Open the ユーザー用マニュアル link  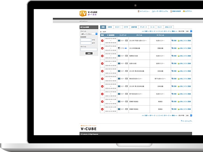pos(160,11)
